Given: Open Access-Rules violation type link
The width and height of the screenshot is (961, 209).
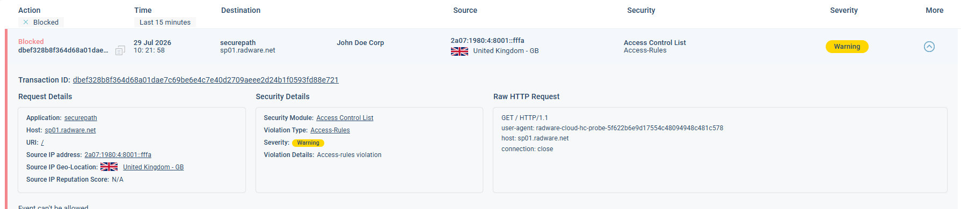Looking at the screenshot, I should point(330,130).
